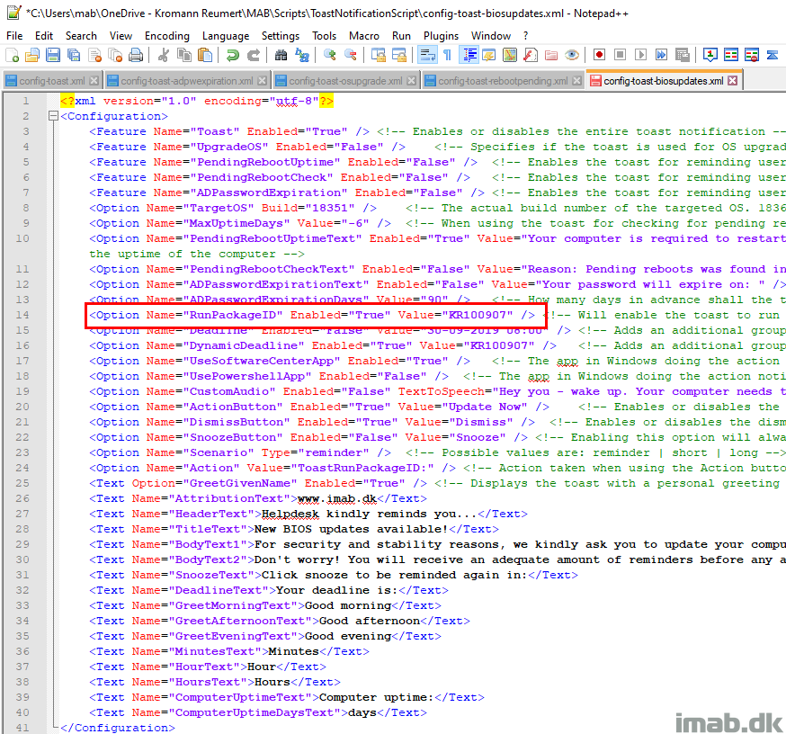Click the TitleText "New BIOS updates available!"

tap(352, 529)
